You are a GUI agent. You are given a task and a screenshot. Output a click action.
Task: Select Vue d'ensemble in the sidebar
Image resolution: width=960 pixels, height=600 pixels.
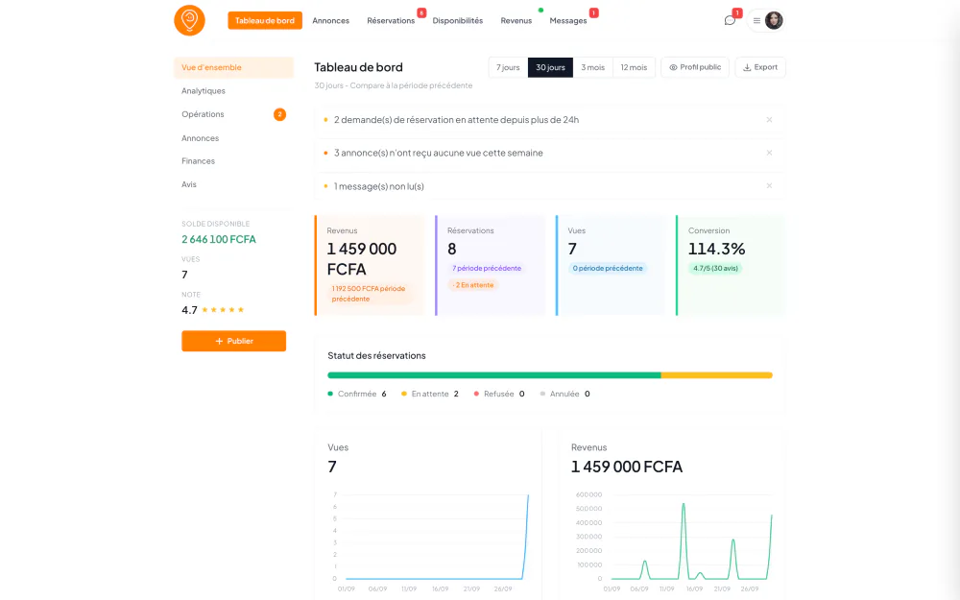(x=234, y=67)
